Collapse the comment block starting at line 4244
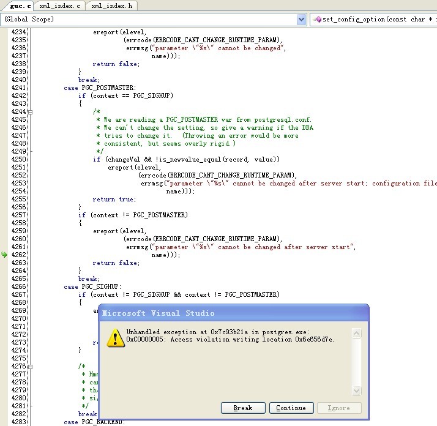 coord(30,112)
